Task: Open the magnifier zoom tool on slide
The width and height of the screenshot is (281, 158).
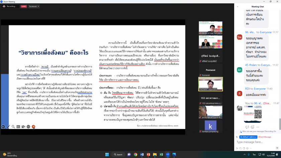Action: tap(13, 127)
